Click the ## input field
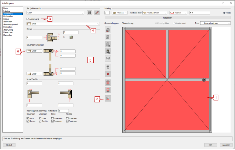 [x=200, y=13]
